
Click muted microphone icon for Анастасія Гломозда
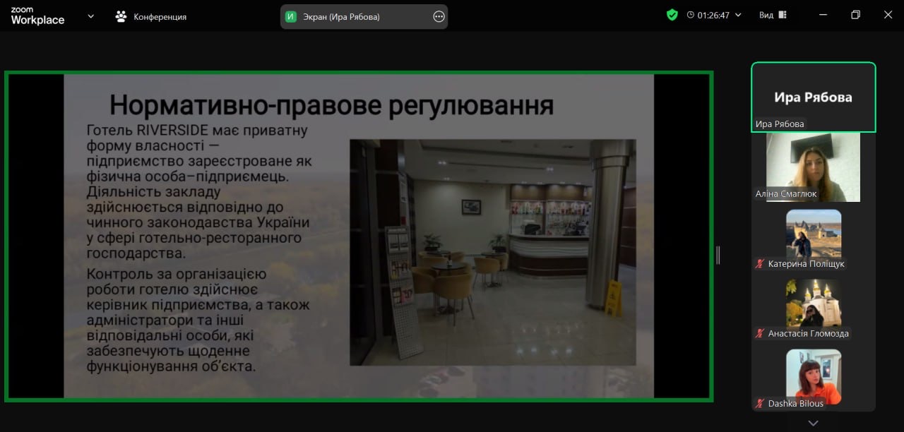tap(760, 333)
